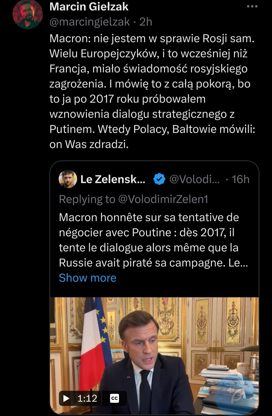Expand the quoted tweet with Show more

tap(87, 278)
